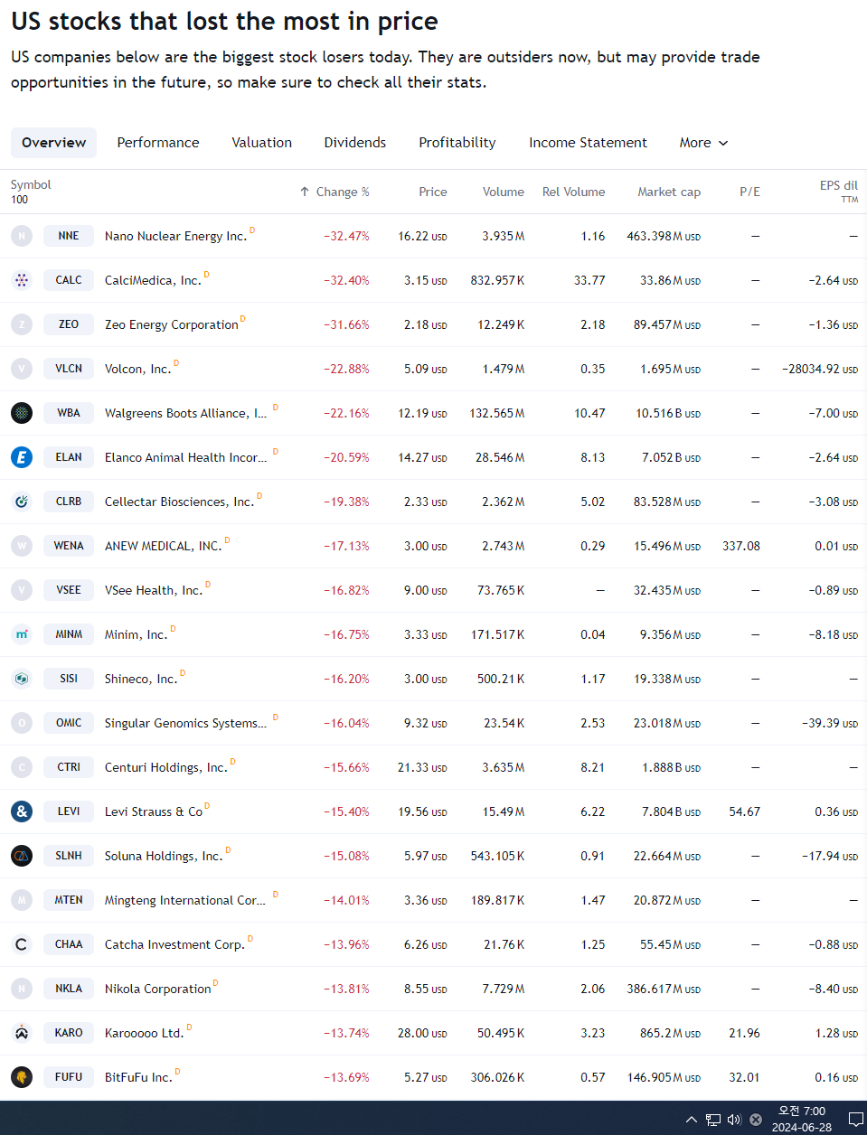Click the Shineco logo icon
The image size is (867, 1135).
(22, 679)
